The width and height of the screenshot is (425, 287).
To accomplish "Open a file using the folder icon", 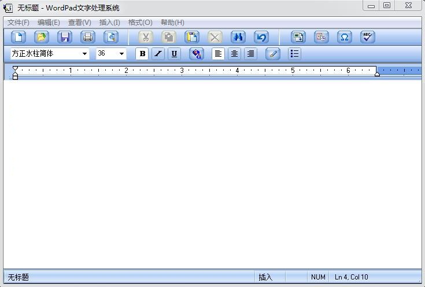I will point(42,37).
